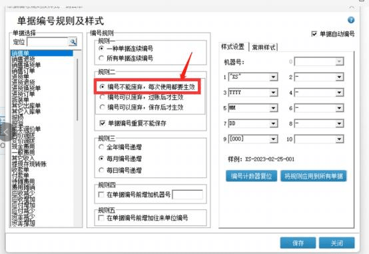This screenshot has width=369, height=254.
Task: Select 销售单 in document list
Action: coord(42,53)
